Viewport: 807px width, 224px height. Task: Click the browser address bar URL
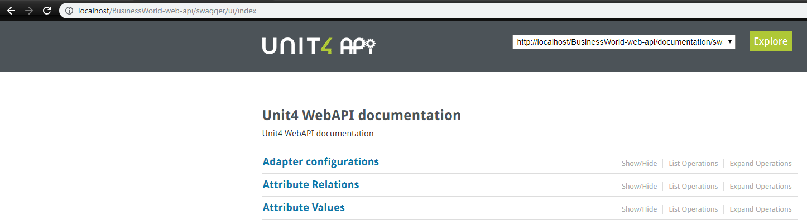coord(167,11)
